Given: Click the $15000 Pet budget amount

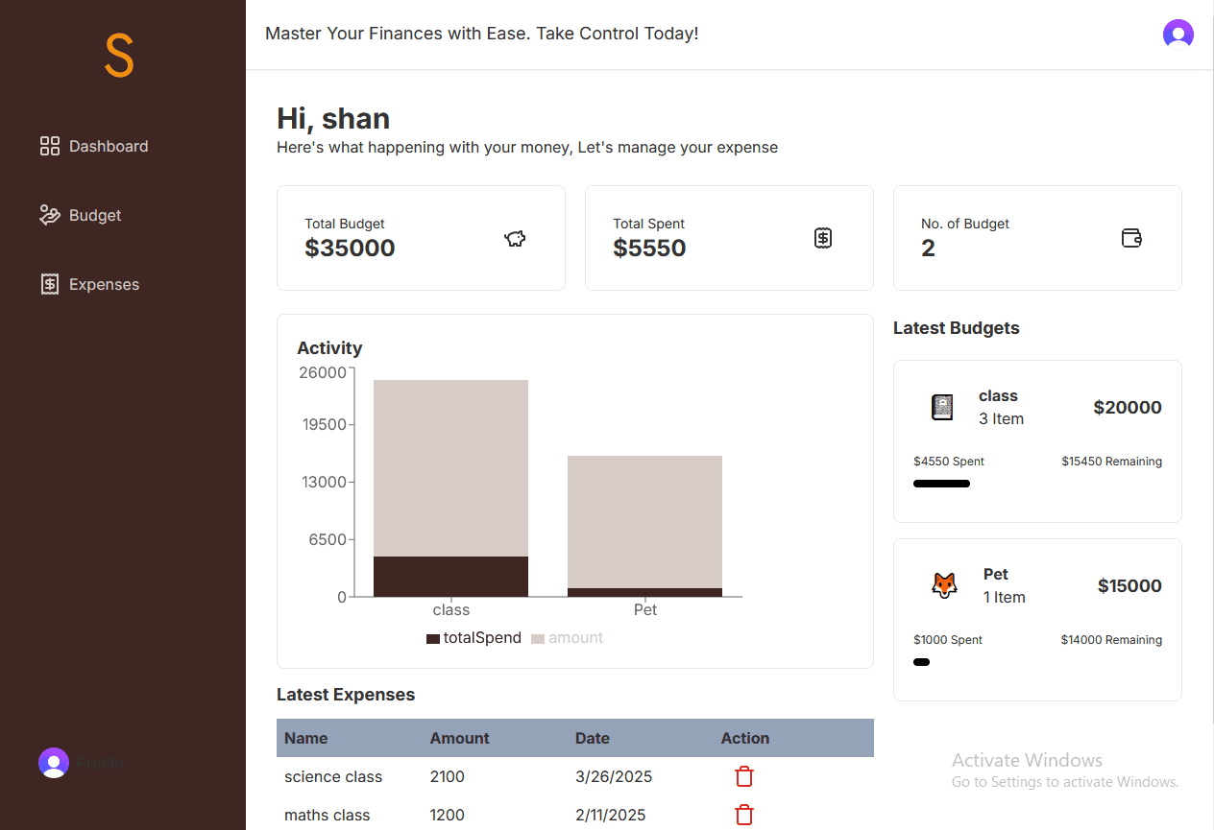Looking at the screenshot, I should click(1129, 585).
